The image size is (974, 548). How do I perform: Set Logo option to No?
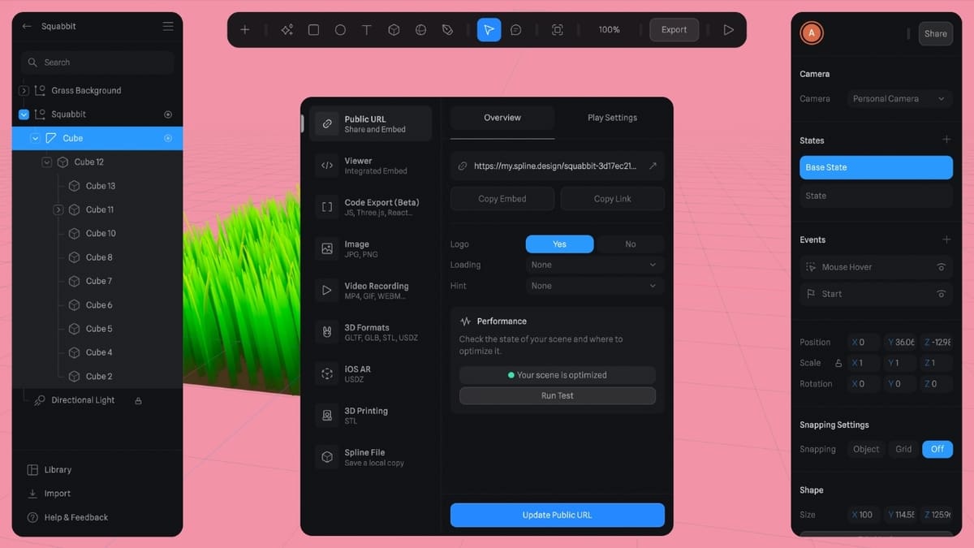point(630,244)
